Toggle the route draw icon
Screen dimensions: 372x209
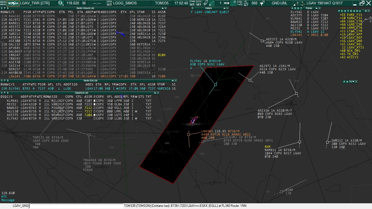[x=296, y=3]
